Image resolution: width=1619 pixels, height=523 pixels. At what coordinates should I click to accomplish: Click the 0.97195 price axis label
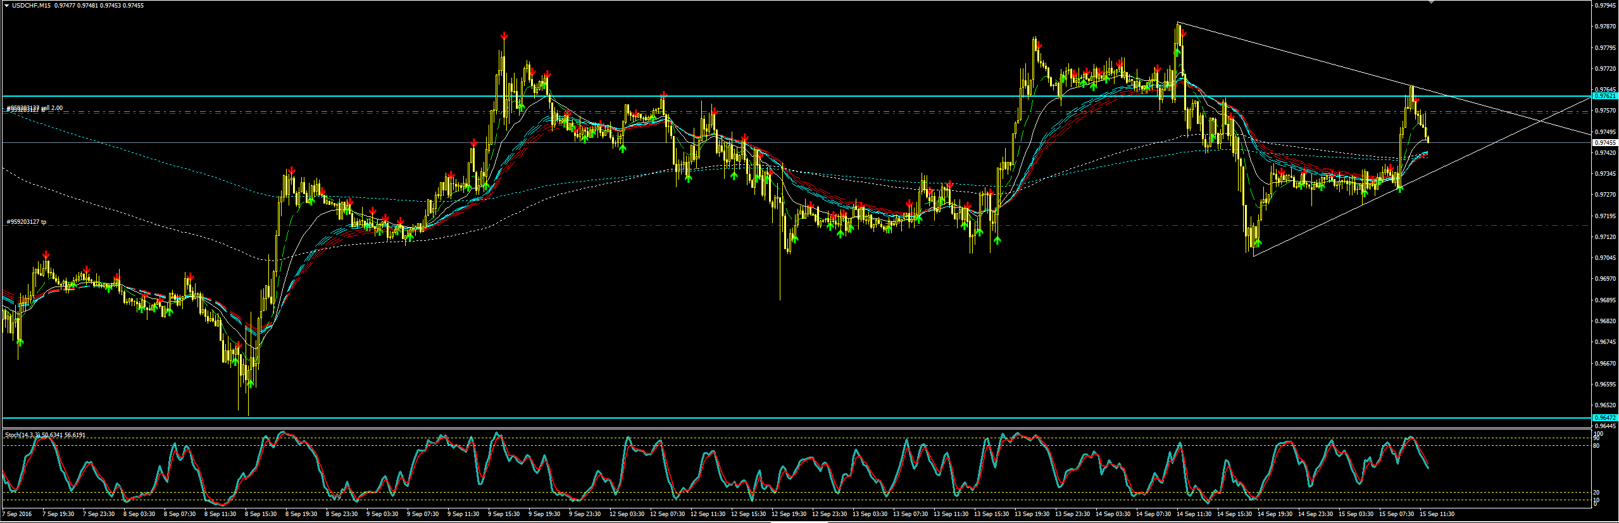1606,216
